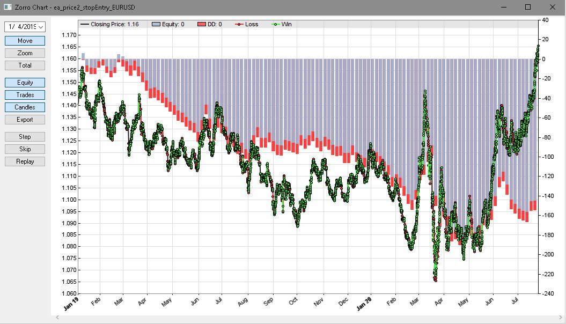Toggle the Equity curve display
Viewport: 566px width, 324px height.
coord(25,83)
